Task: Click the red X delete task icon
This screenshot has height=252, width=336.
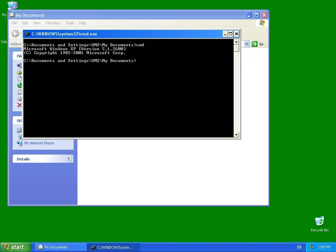Action: coord(19,105)
